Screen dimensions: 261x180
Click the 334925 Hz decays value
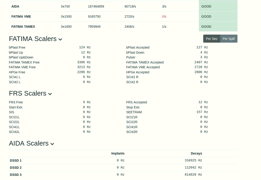click(193, 160)
